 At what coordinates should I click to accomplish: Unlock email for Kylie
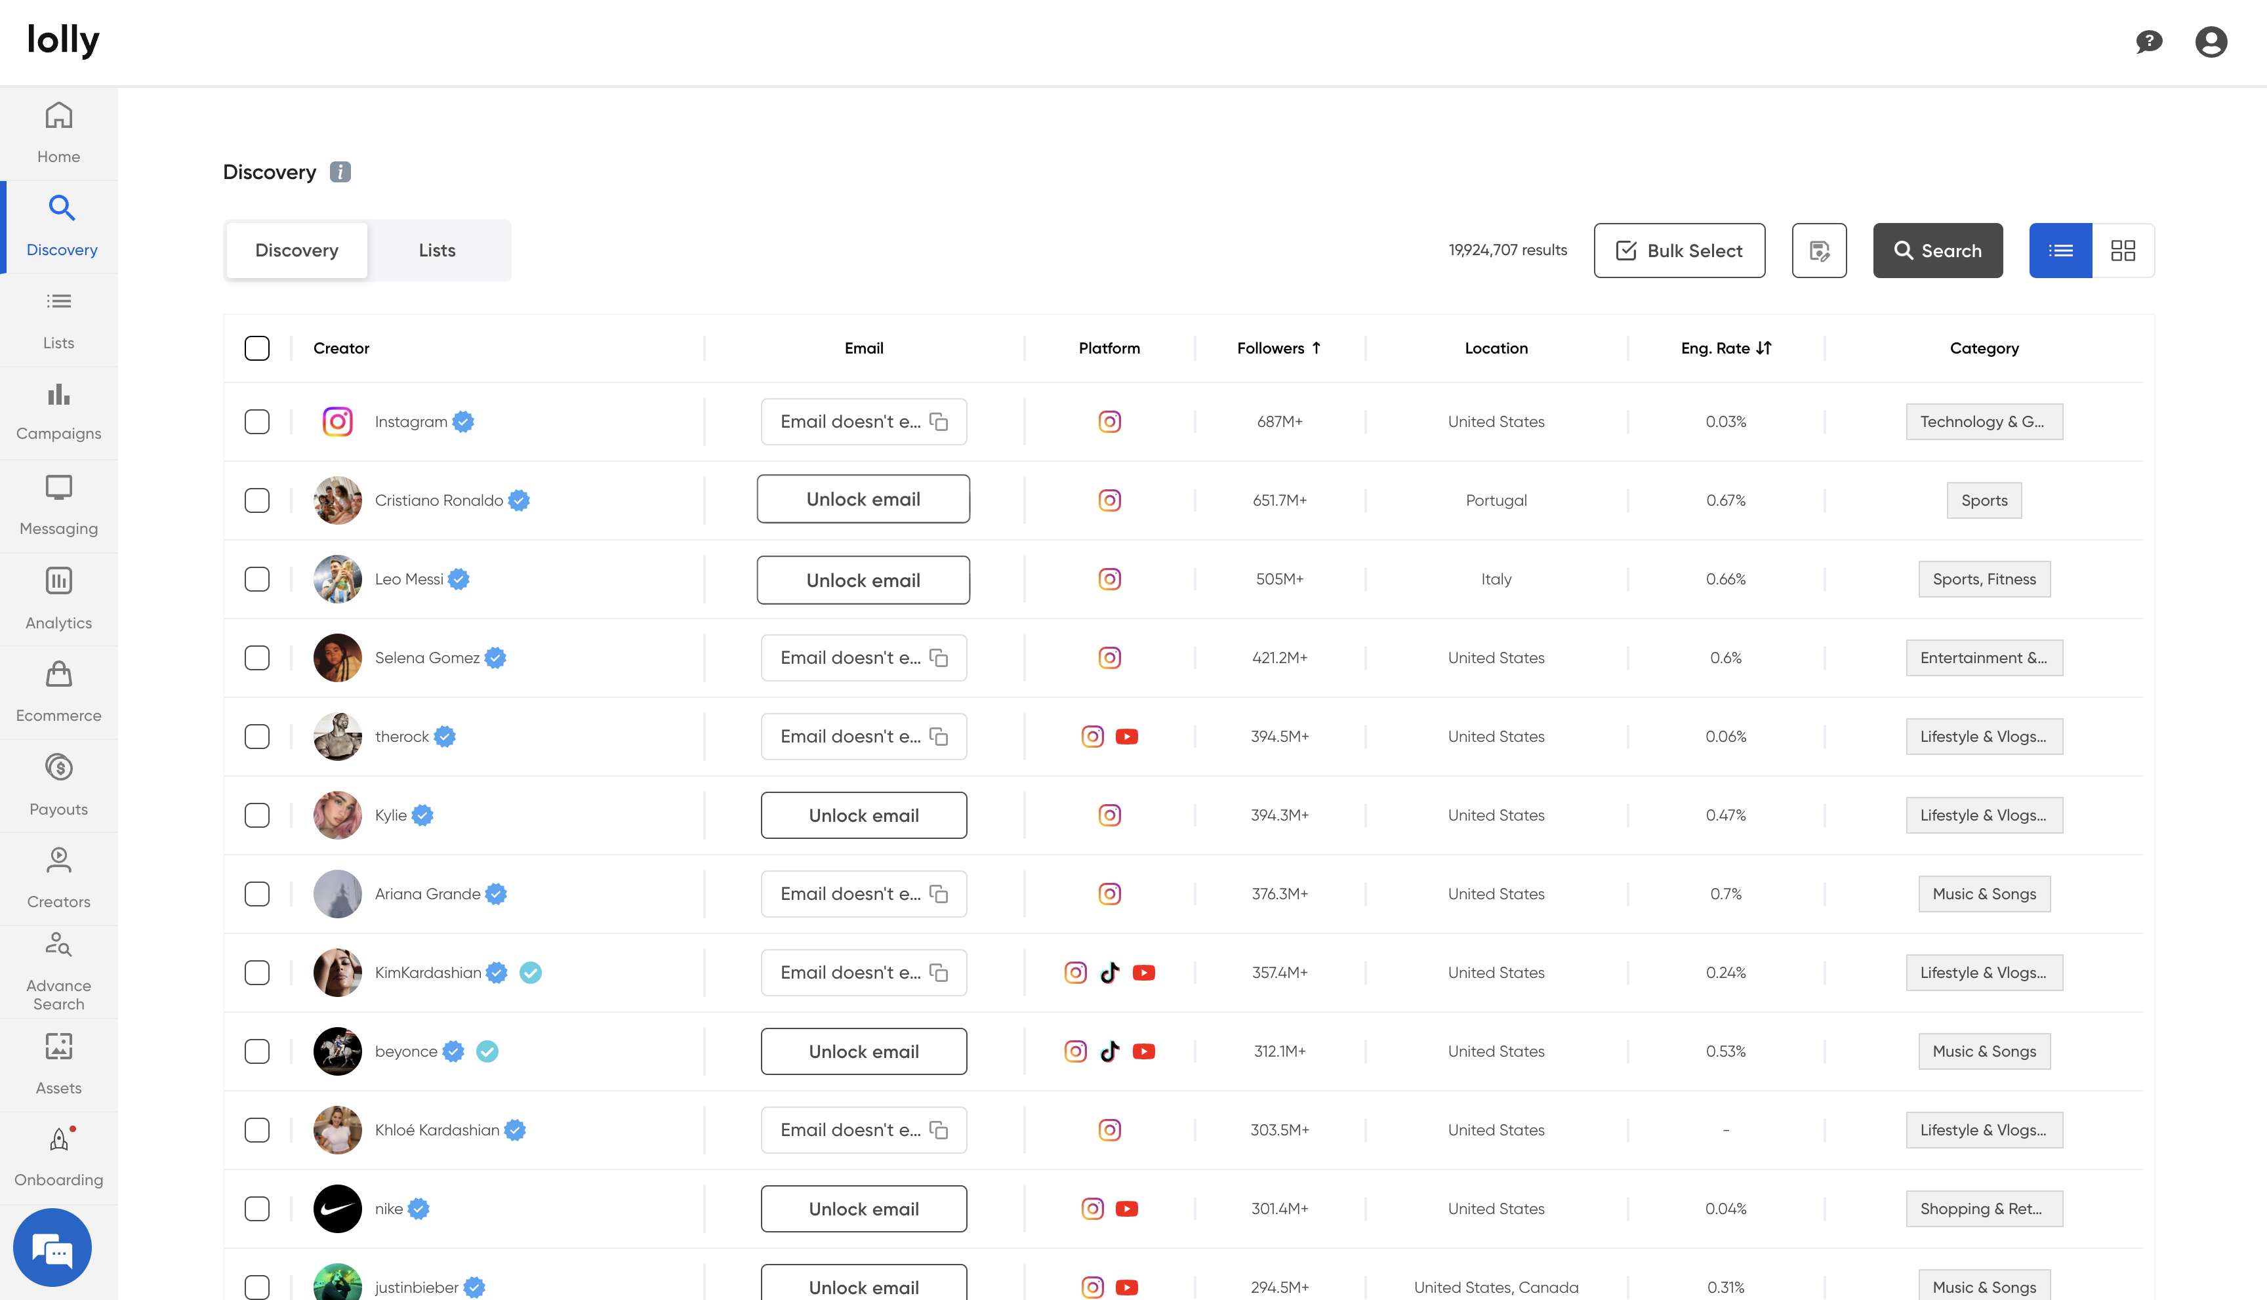pyautogui.click(x=863, y=815)
